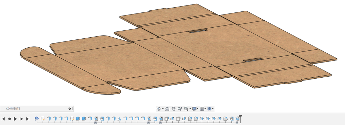Step forward one timeline feature
The width and height of the screenshot is (345, 125).
coord(21,119)
